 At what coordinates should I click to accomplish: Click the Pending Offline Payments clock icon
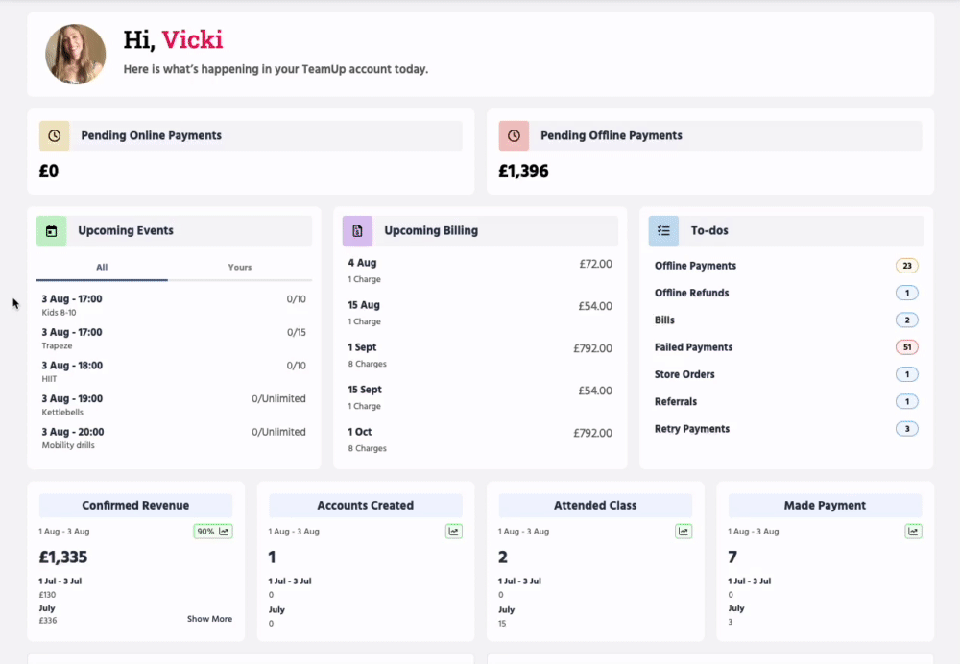click(x=514, y=136)
